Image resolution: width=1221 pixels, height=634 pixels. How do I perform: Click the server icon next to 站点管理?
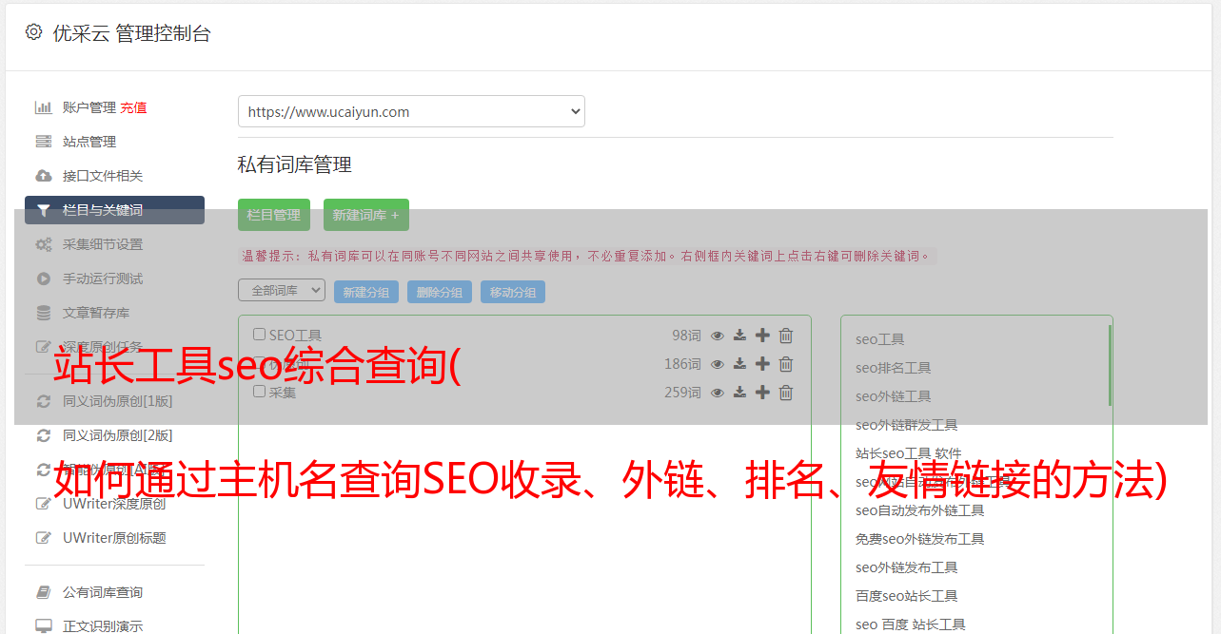(43, 142)
